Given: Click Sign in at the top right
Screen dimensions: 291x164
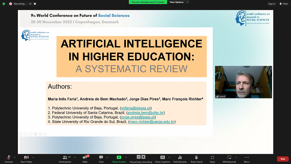Looking at the screenshot, I should coord(271,4).
